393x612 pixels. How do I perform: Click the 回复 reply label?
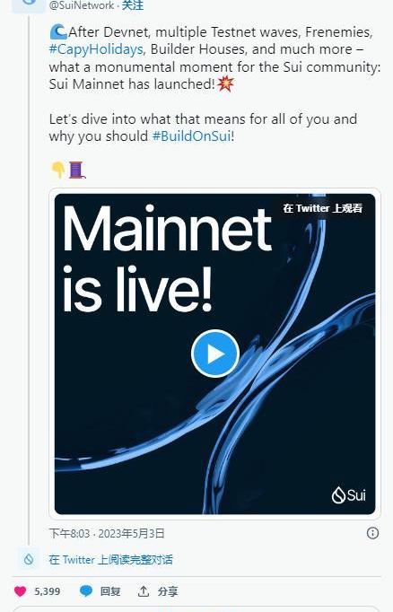coord(110,591)
